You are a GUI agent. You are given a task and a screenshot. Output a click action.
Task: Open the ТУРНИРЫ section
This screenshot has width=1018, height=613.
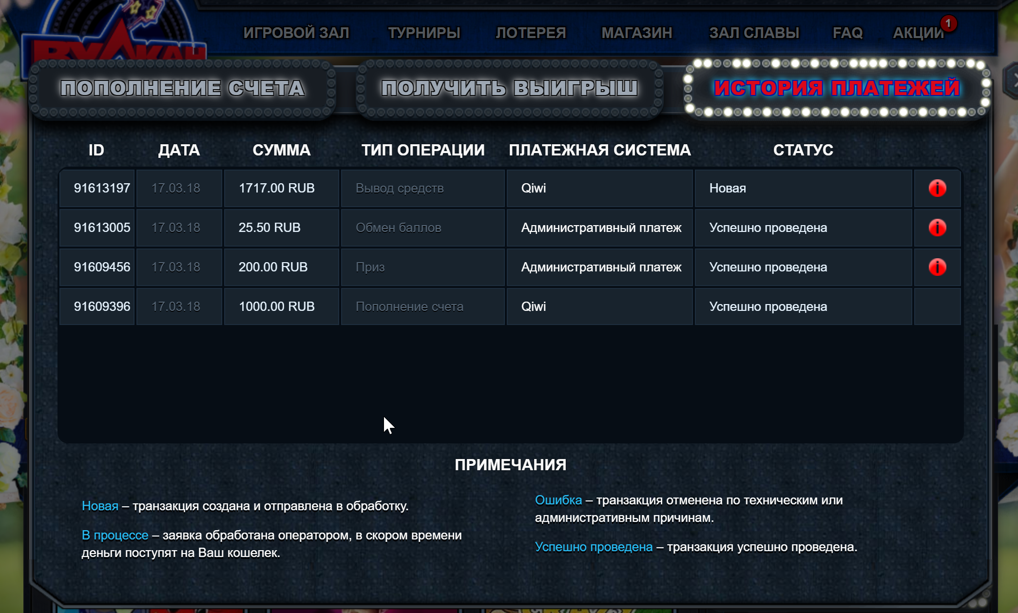pos(424,32)
